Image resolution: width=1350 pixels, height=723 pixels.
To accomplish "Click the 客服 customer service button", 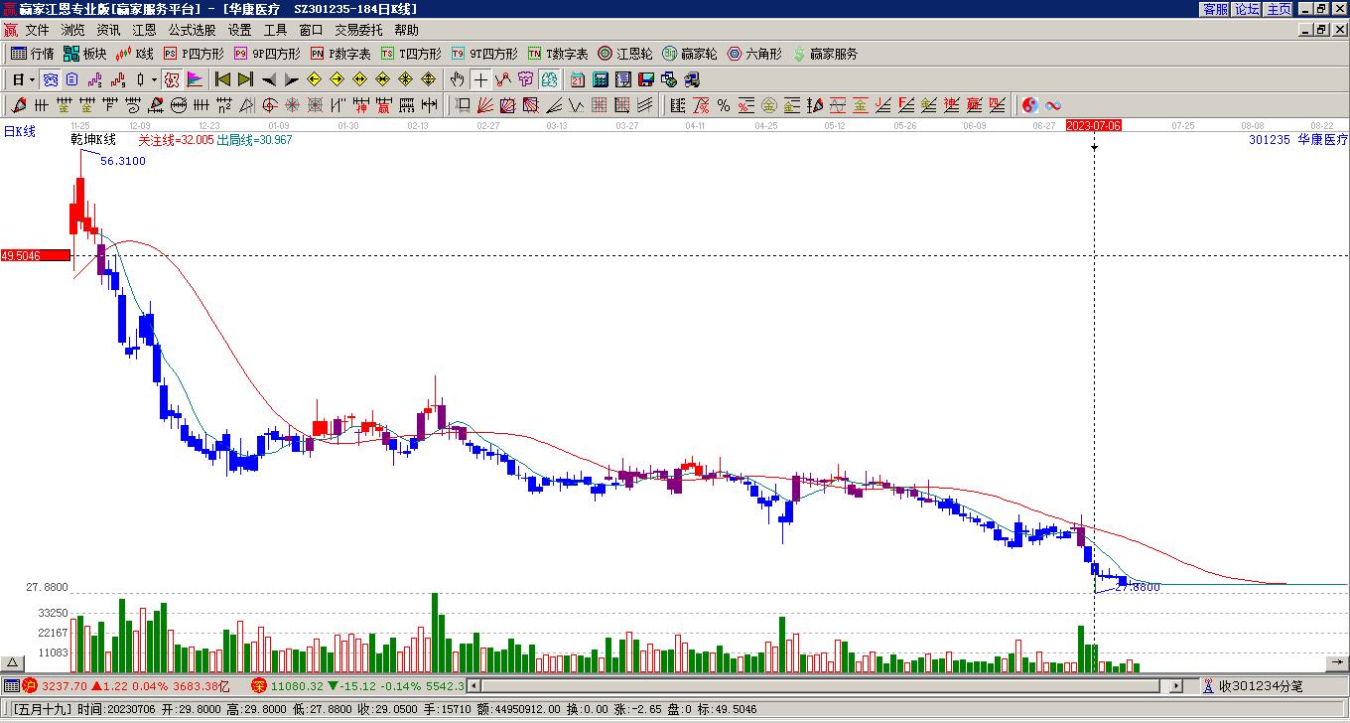I will pyautogui.click(x=1216, y=9).
